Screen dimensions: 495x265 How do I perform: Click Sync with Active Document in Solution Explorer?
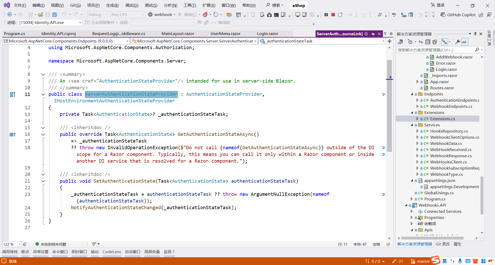point(421,42)
